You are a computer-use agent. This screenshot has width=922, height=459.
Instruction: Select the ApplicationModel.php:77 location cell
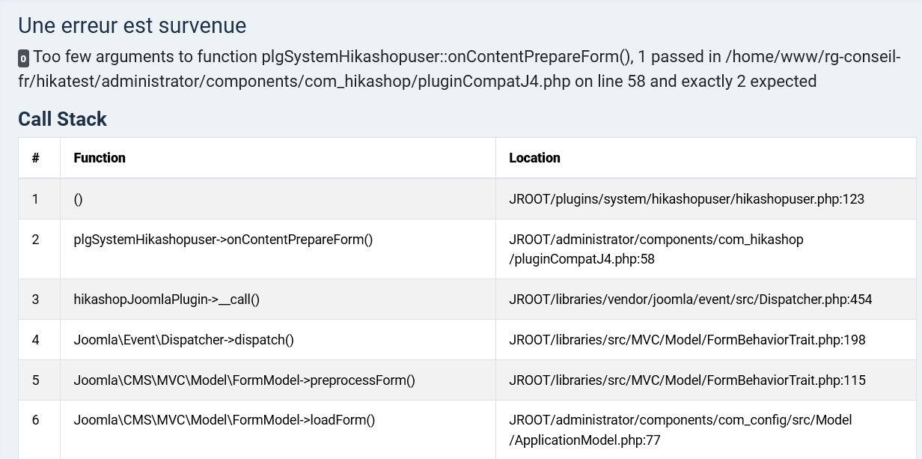[x=680, y=430]
